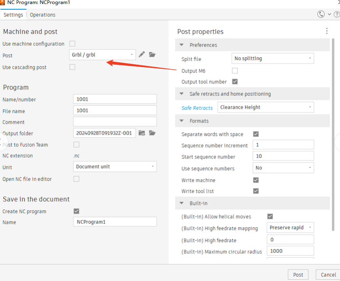Open Post properties three-dot menu
This screenshot has width=340, height=281.
tap(327, 31)
